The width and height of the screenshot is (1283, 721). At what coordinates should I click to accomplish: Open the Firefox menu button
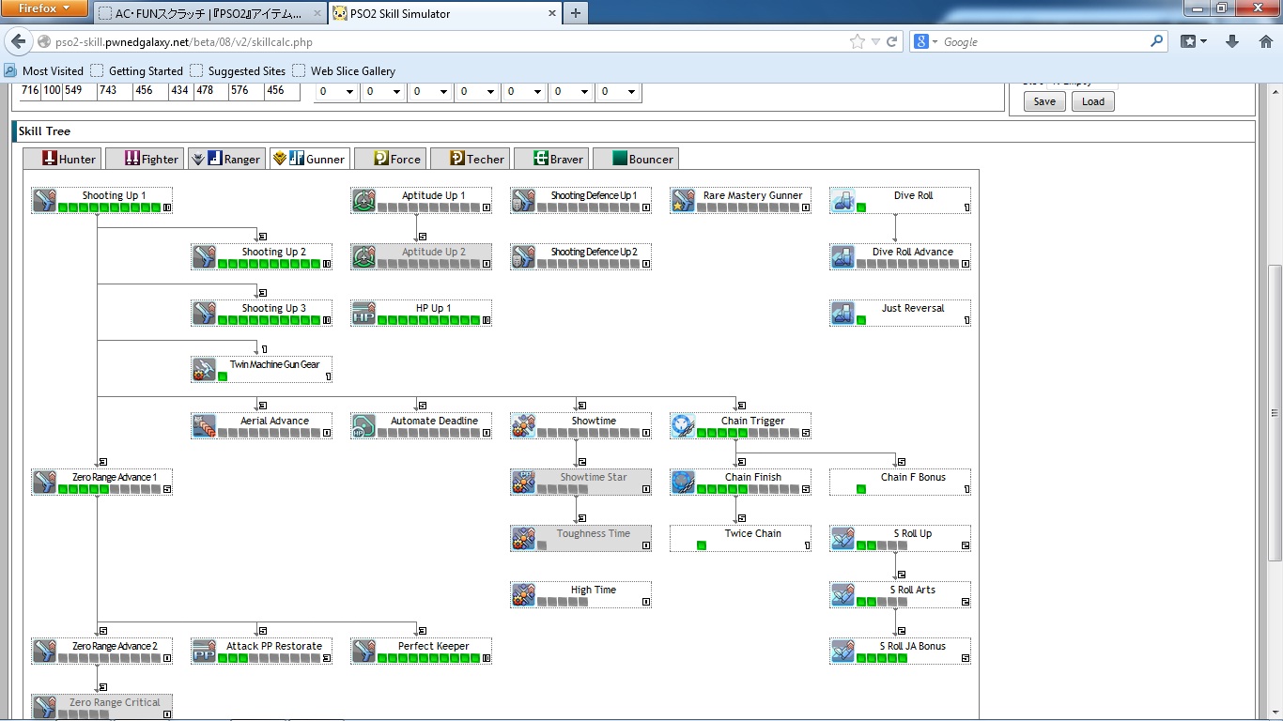(46, 8)
